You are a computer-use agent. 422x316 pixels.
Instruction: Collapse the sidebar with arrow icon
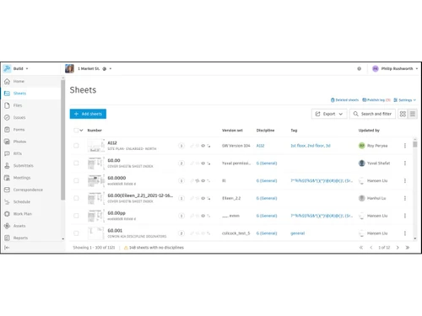[x=7, y=248]
